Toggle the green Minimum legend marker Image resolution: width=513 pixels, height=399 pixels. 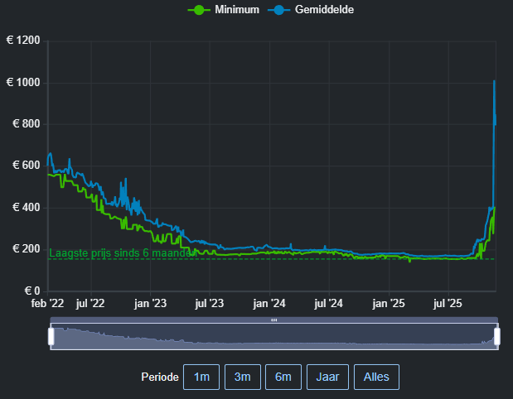tap(199, 10)
